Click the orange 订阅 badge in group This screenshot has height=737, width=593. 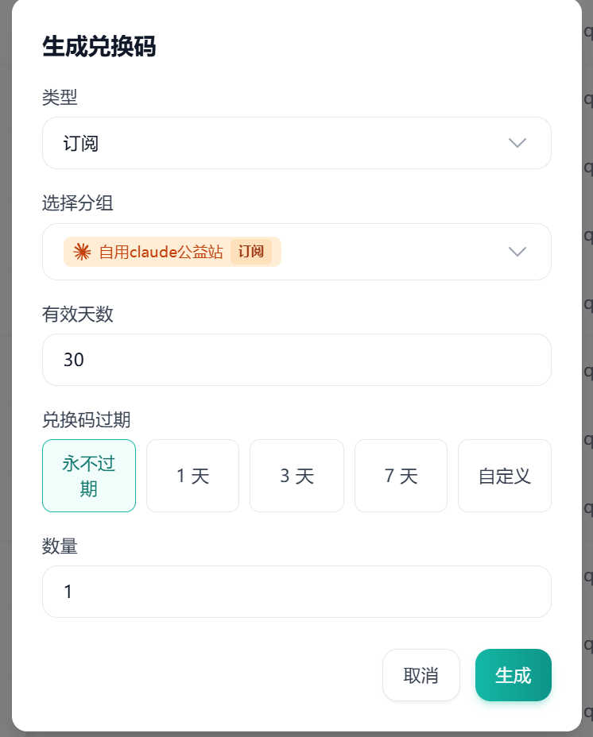click(x=251, y=252)
